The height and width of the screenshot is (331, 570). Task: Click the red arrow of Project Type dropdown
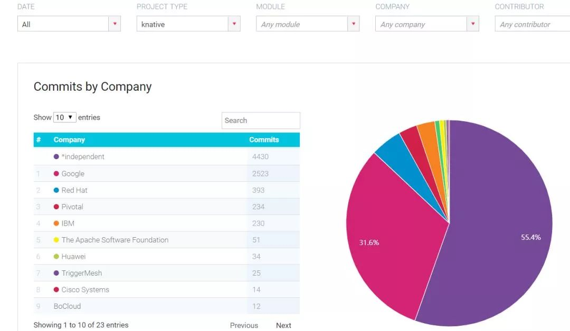pyautogui.click(x=234, y=24)
